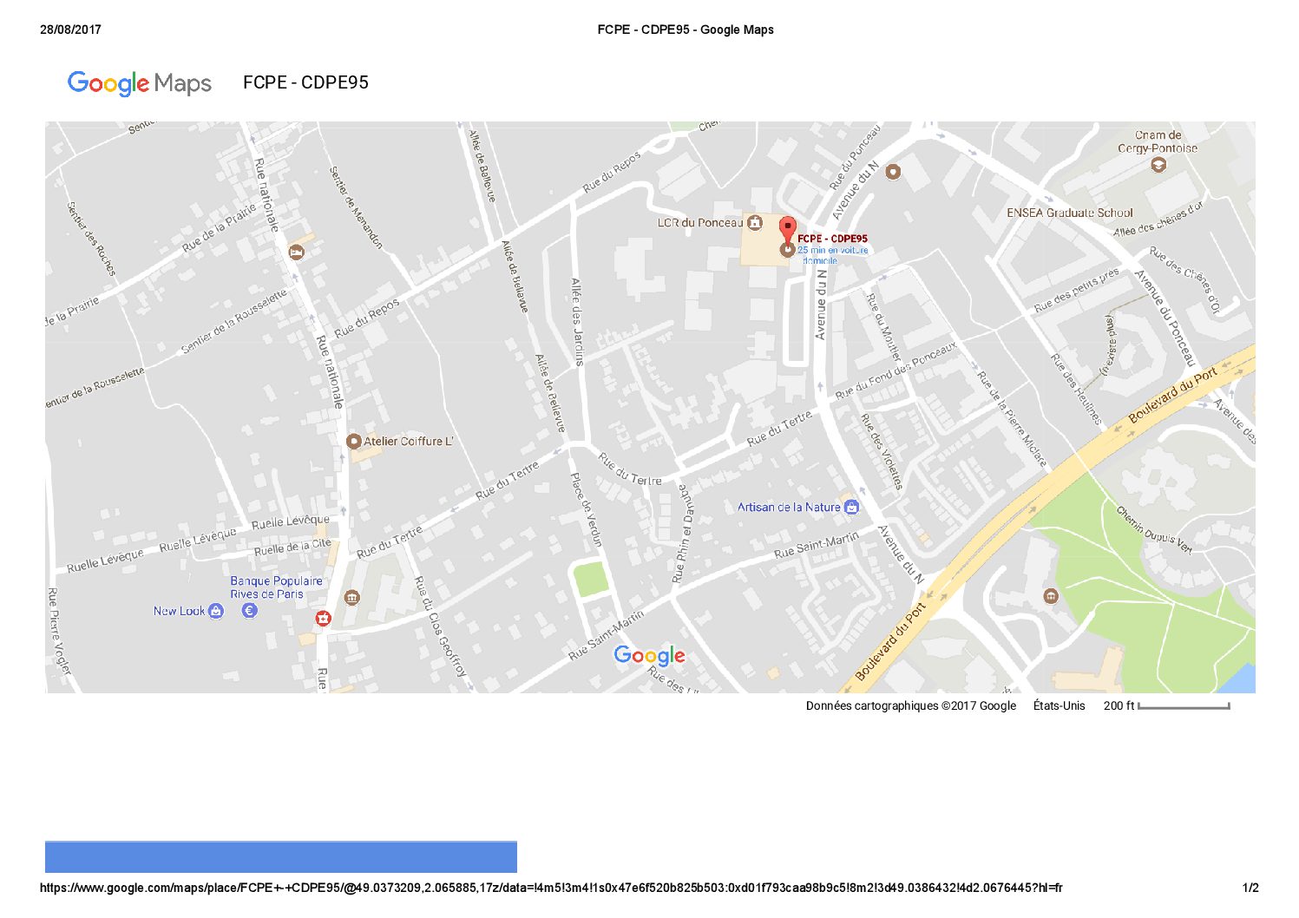Screen dimensions: 1299x918
Task: Click the '25 min en voiture' travel link
Action: click(x=832, y=250)
